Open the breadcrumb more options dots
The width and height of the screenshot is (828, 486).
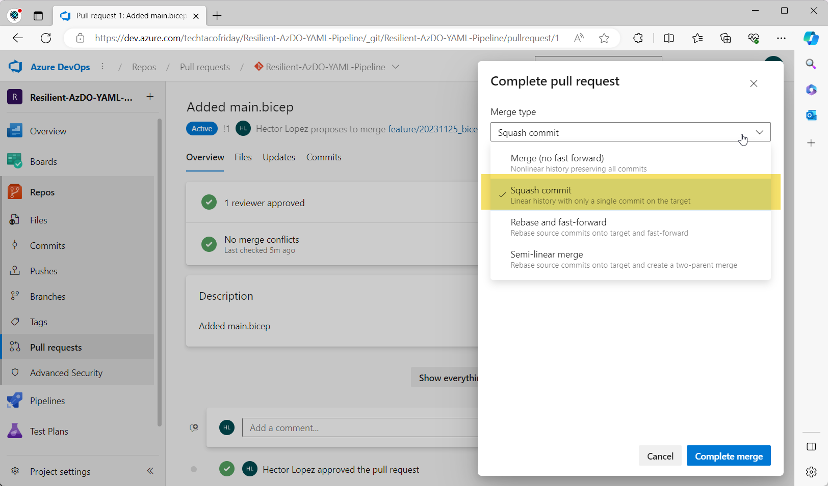(102, 67)
